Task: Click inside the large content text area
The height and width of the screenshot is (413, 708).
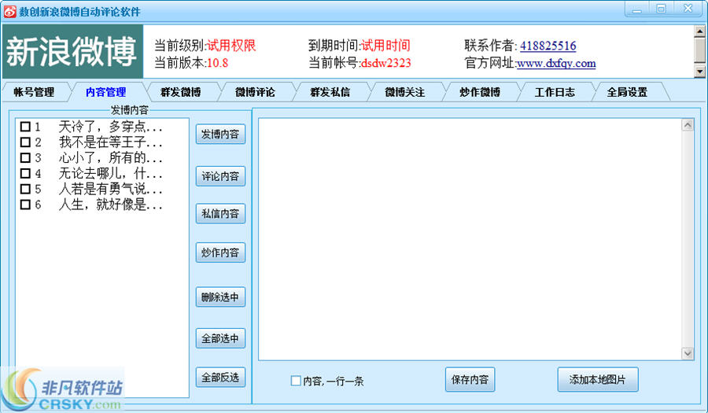Action: click(x=470, y=239)
